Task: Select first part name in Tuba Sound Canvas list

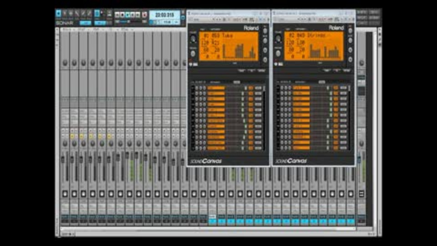Action: click(x=216, y=88)
